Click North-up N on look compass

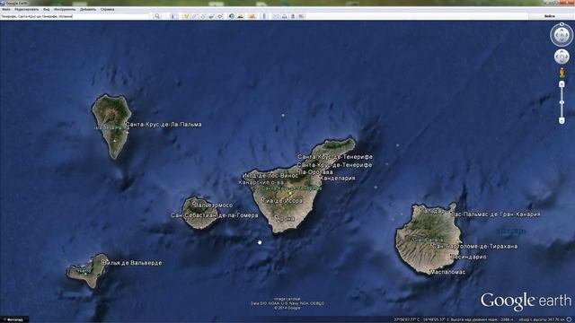tap(562, 24)
